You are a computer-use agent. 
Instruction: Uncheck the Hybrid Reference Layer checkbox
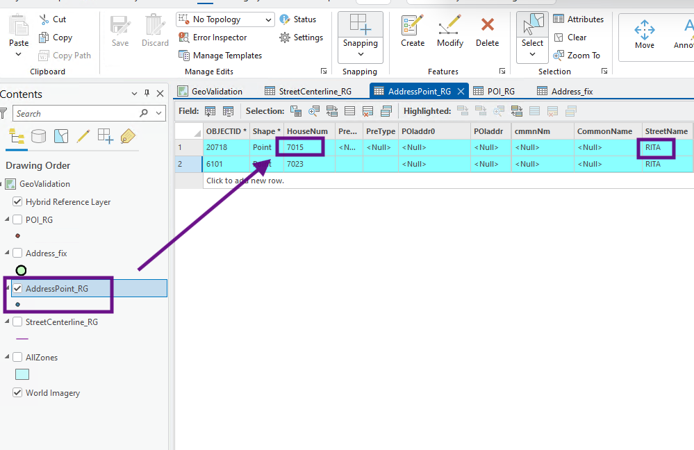click(17, 202)
